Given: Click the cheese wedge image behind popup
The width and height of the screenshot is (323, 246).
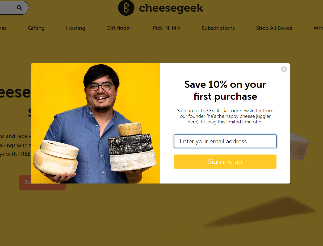Looking at the screenshot, I should [300, 145].
